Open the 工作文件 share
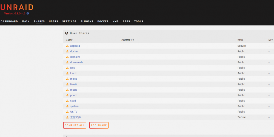274x137 pixels. [x=76, y=117]
